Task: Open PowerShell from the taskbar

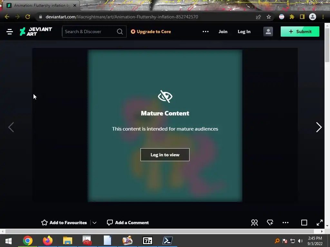Action: point(168,241)
